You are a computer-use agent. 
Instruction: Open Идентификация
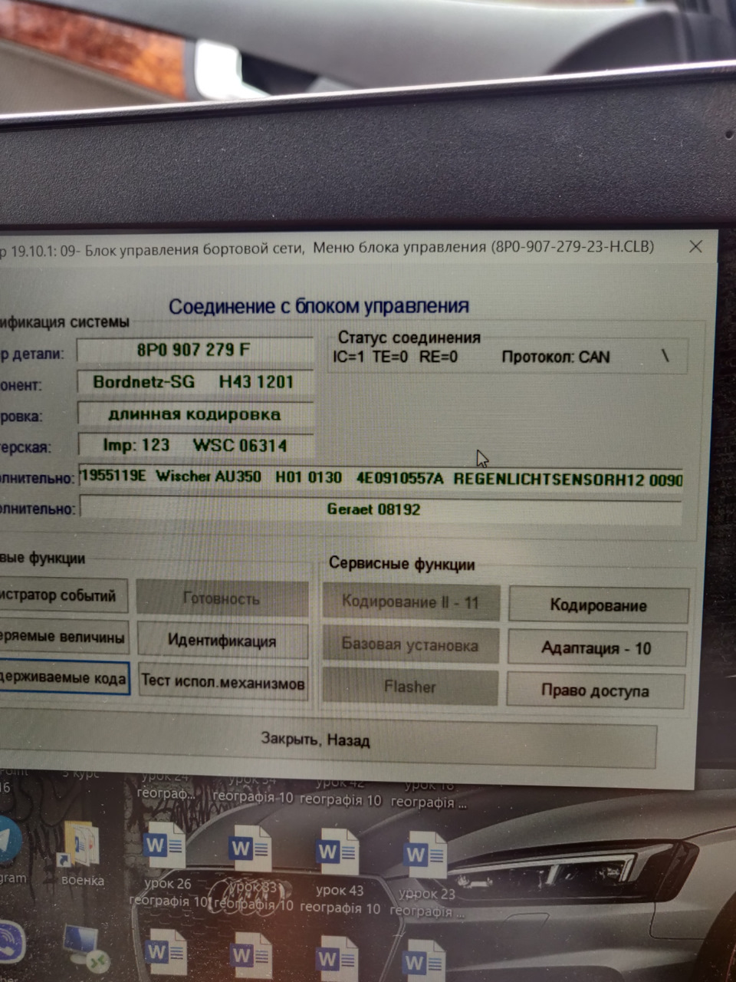click(222, 641)
